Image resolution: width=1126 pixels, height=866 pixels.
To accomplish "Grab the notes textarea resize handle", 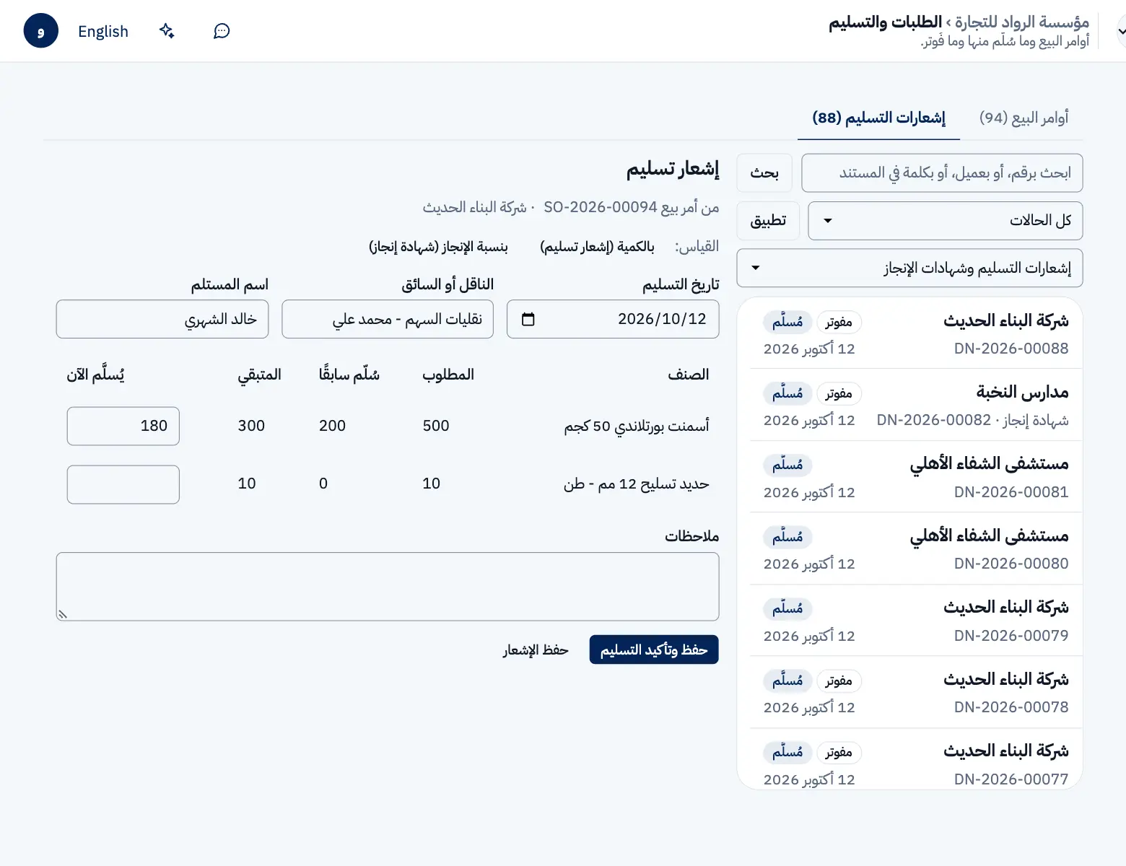I will 63,614.
